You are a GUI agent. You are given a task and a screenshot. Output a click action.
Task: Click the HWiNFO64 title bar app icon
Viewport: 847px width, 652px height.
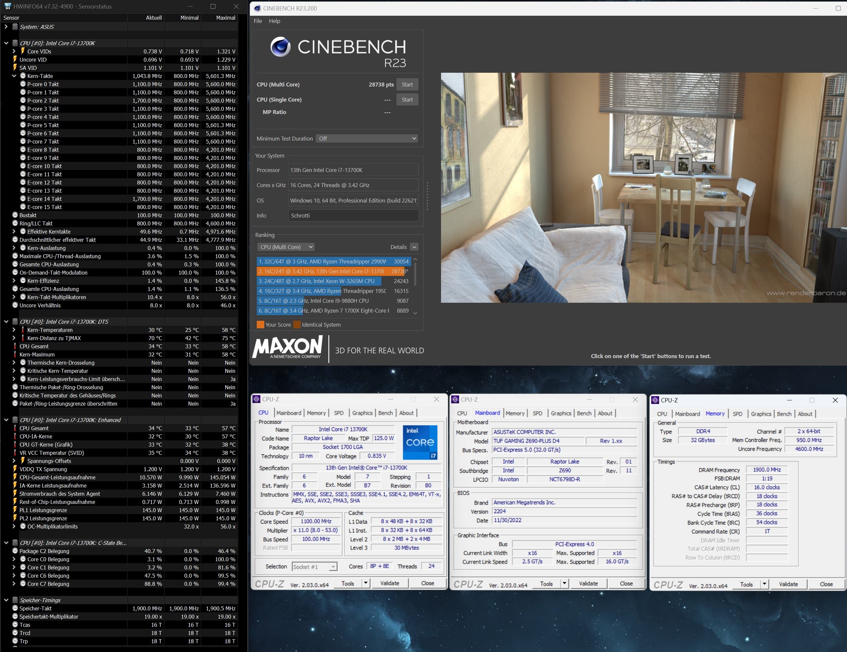[x=7, y=6]
